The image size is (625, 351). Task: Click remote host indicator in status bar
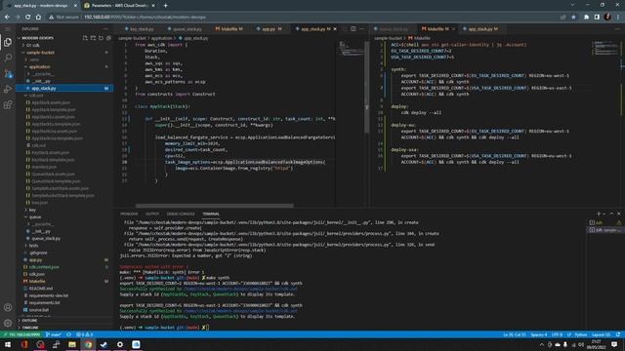[21, 334]
